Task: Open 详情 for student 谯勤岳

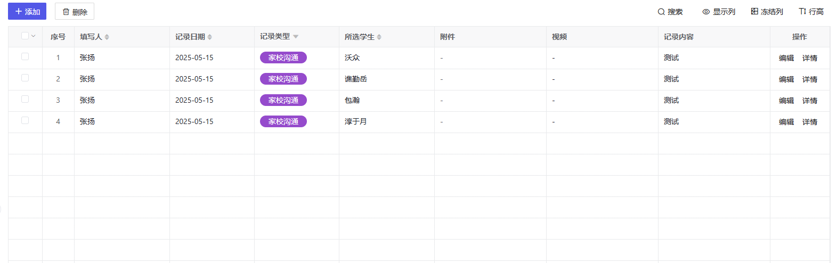Action: click(810, 79)
